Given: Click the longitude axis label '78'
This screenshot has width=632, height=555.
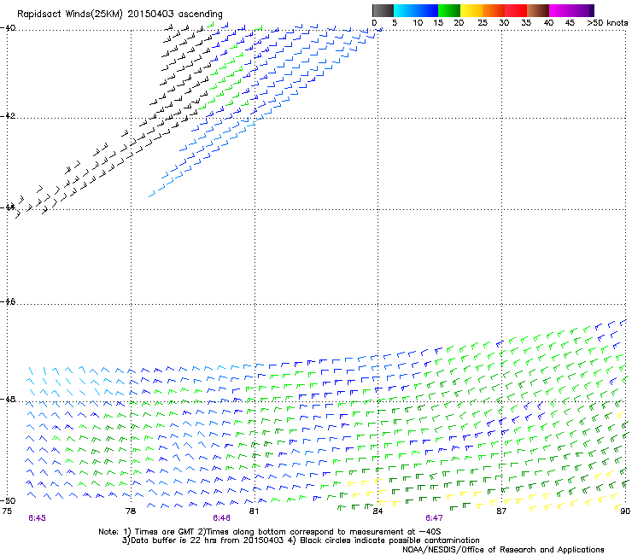Looking at the screenshot, I should click(x=131, y=511).
